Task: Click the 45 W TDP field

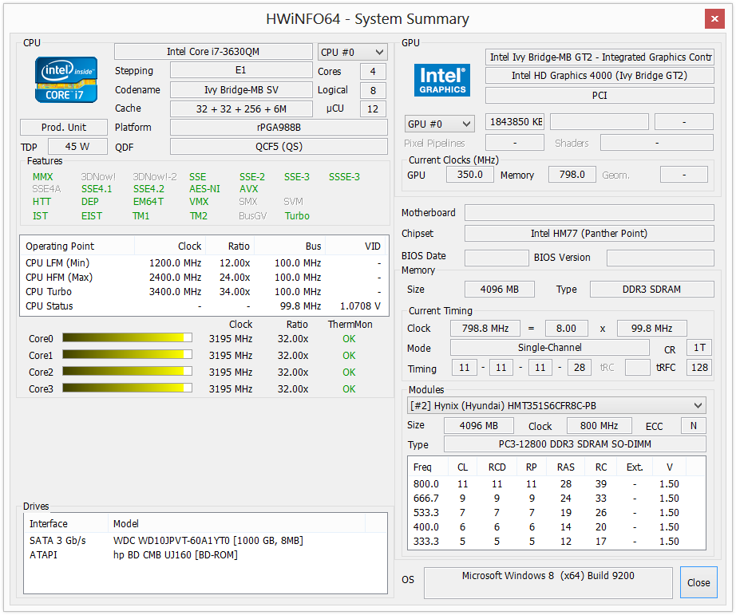Action: 78,146
